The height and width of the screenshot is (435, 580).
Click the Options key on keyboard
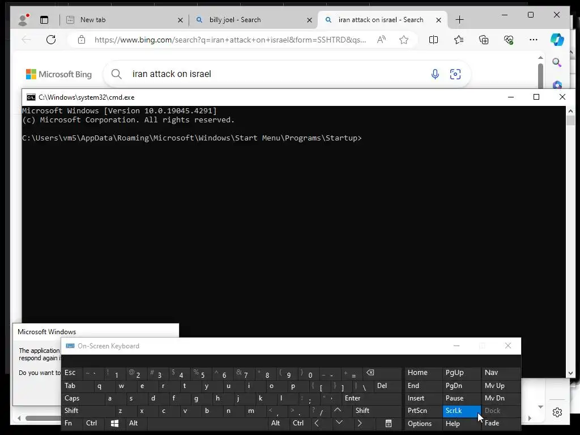point(424,424)
